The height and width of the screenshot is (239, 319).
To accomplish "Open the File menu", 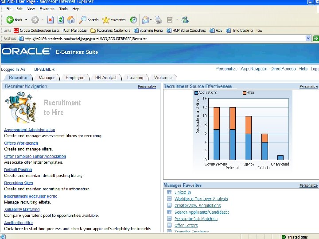I will tap(9, 9).
